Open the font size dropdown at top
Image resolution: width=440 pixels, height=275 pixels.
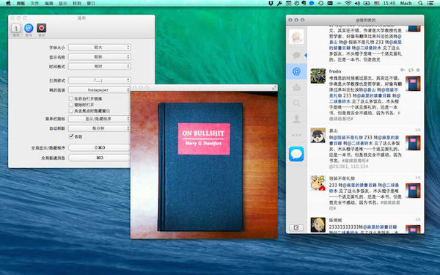pos(99,48)
